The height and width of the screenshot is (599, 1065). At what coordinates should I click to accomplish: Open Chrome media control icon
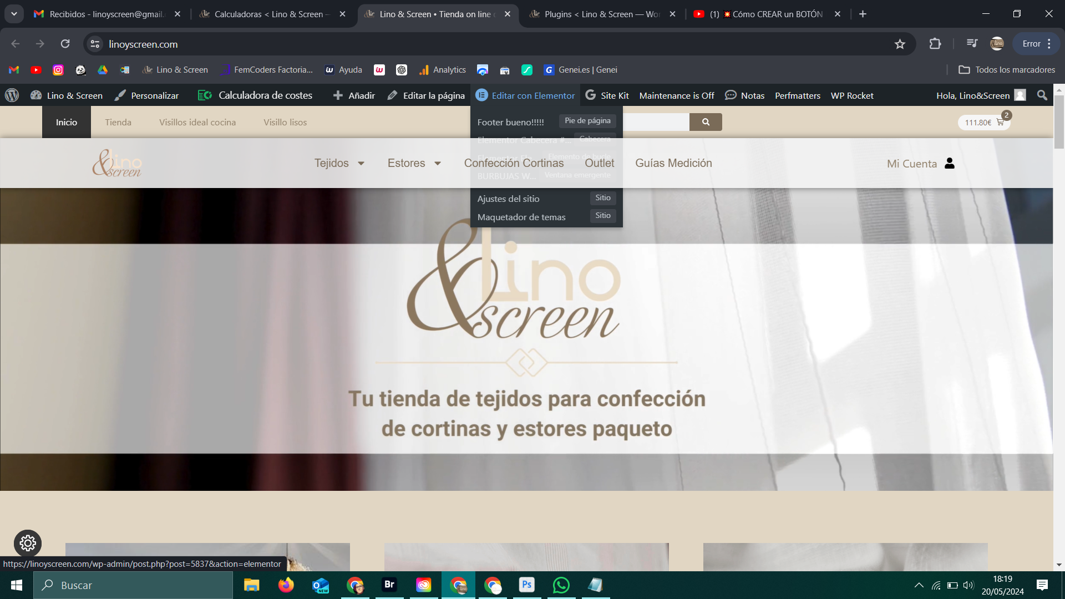[x=972, y=44]
